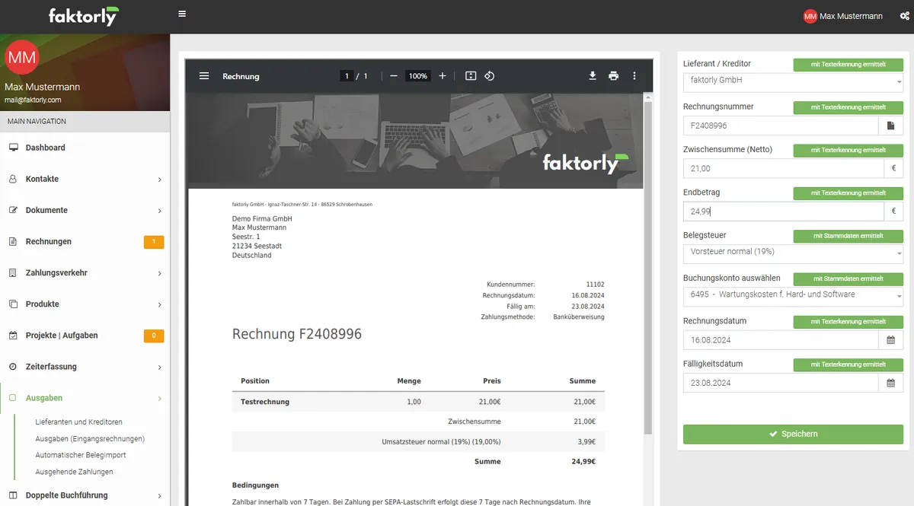The height and width of the screenshot is (506, 914).
Task: Expand the Zahlungsverkehr menu
Action: pyautogui.click(x=85, y=272)
